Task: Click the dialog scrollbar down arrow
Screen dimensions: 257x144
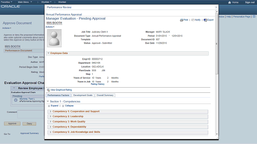Action: [217, 134]
